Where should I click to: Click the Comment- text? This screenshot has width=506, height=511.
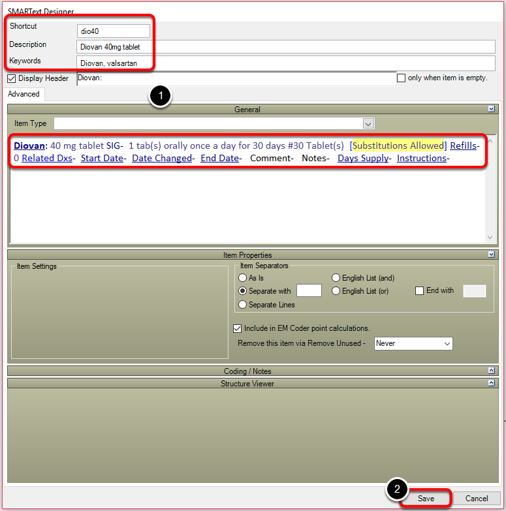click(x=272, y=158)
